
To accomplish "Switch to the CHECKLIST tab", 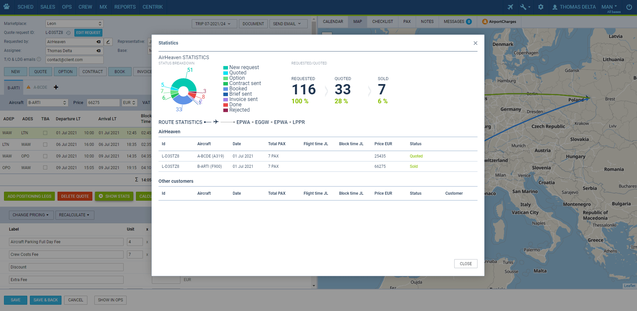I will [x=382, y=22].
